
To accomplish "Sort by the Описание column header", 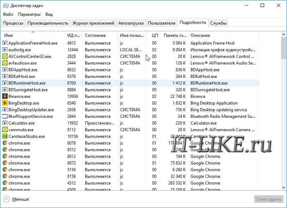I will (x=224, y=35).
